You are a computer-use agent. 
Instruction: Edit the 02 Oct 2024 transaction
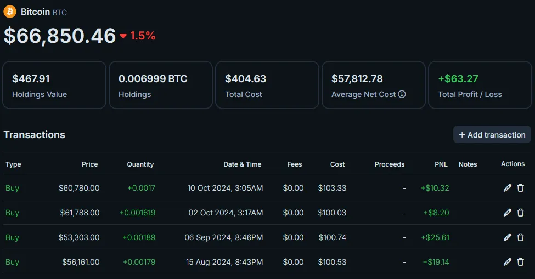coord(508,213)
